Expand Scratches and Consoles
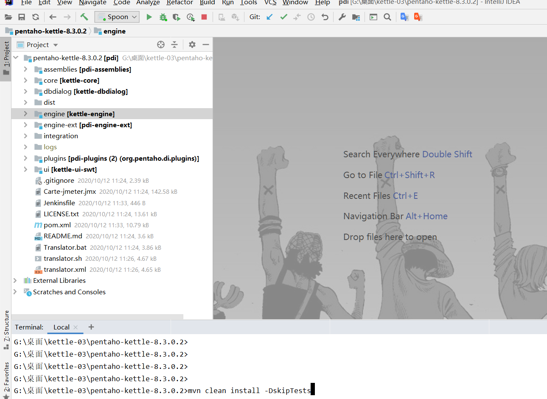 [x=15, y=292]
